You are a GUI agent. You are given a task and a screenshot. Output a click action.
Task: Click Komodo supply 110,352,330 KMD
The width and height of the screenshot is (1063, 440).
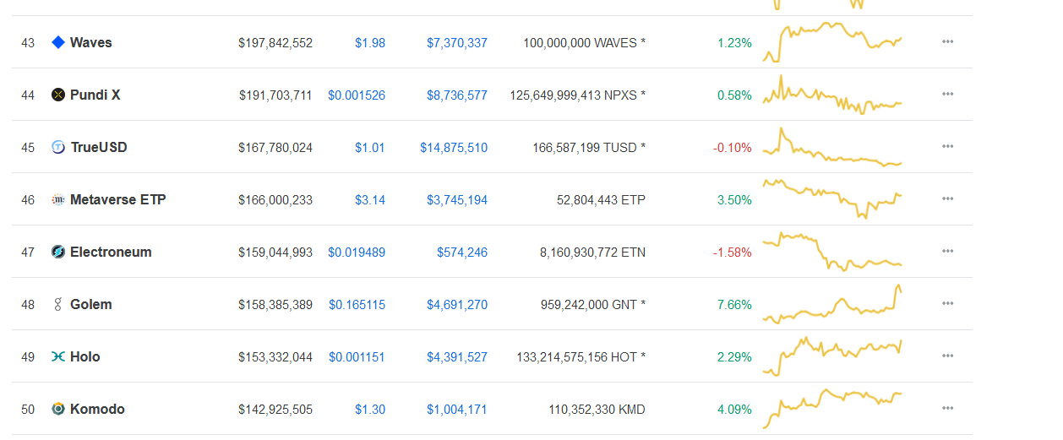tap(597, 409)
